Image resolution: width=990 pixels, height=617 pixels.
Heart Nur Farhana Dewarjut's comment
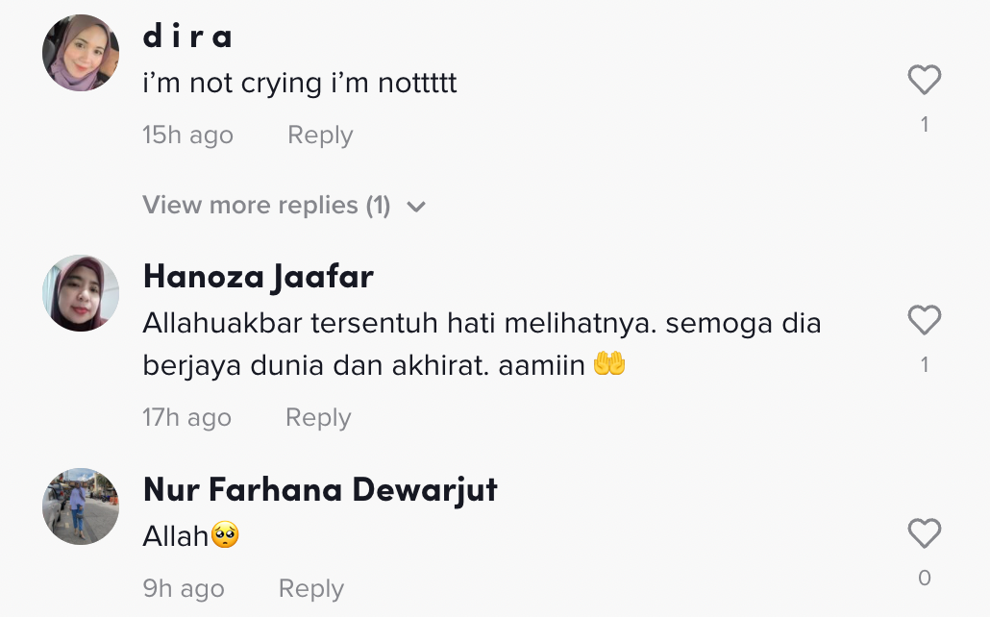click(924, 533)
